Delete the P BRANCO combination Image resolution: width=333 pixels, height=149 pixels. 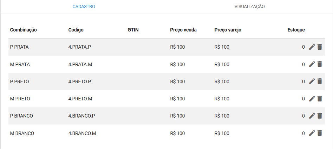tap(320, 116)
